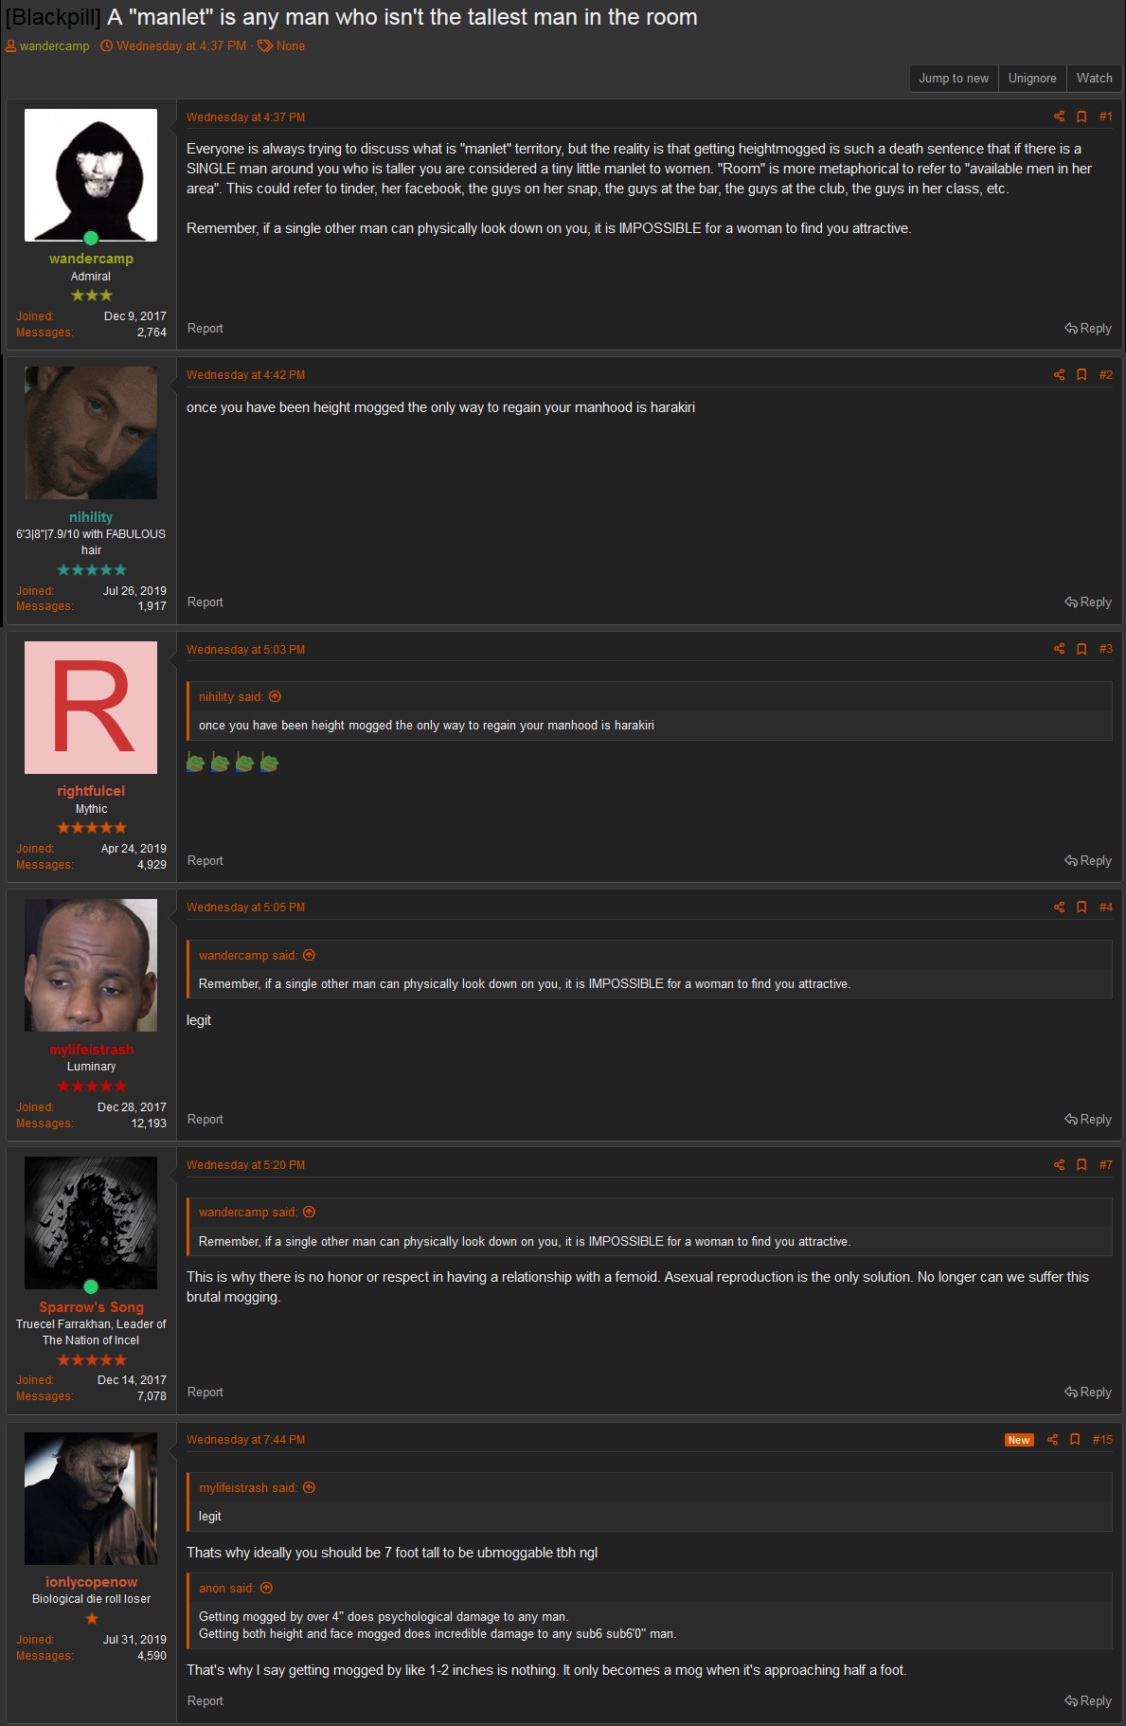Image resolution: width=1126 pixels, height=1726 pixels.
Task: Share post #7 by Sparrow's Song
Action: [1059, 1165]
